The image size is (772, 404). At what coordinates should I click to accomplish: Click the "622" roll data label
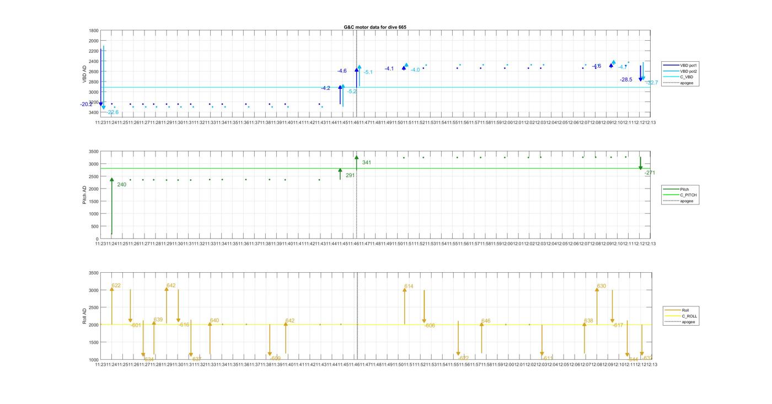click(x=116, y=286)
